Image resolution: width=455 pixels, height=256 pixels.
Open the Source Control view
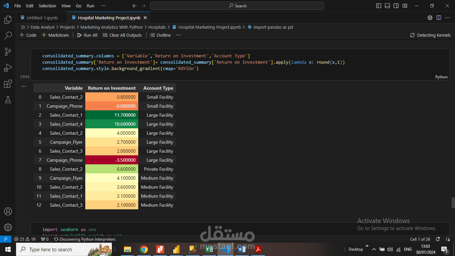(x=8, y=51)
